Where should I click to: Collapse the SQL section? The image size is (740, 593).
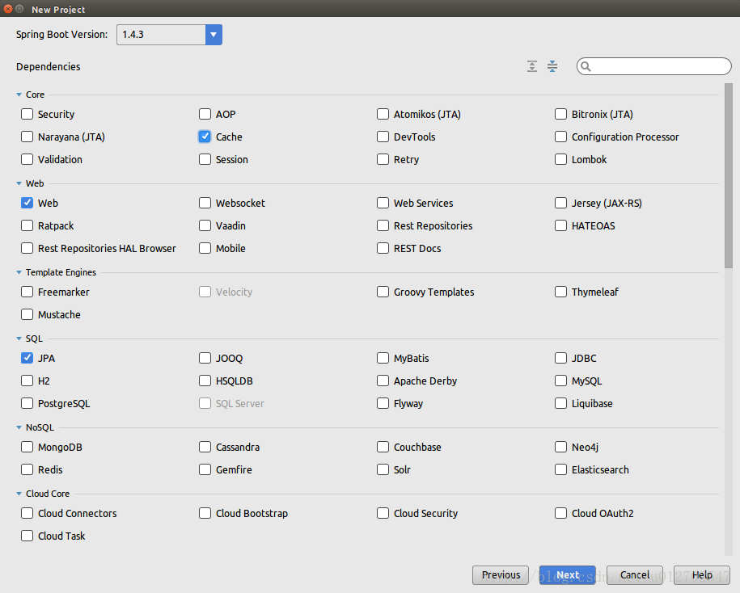pos(19,339)
